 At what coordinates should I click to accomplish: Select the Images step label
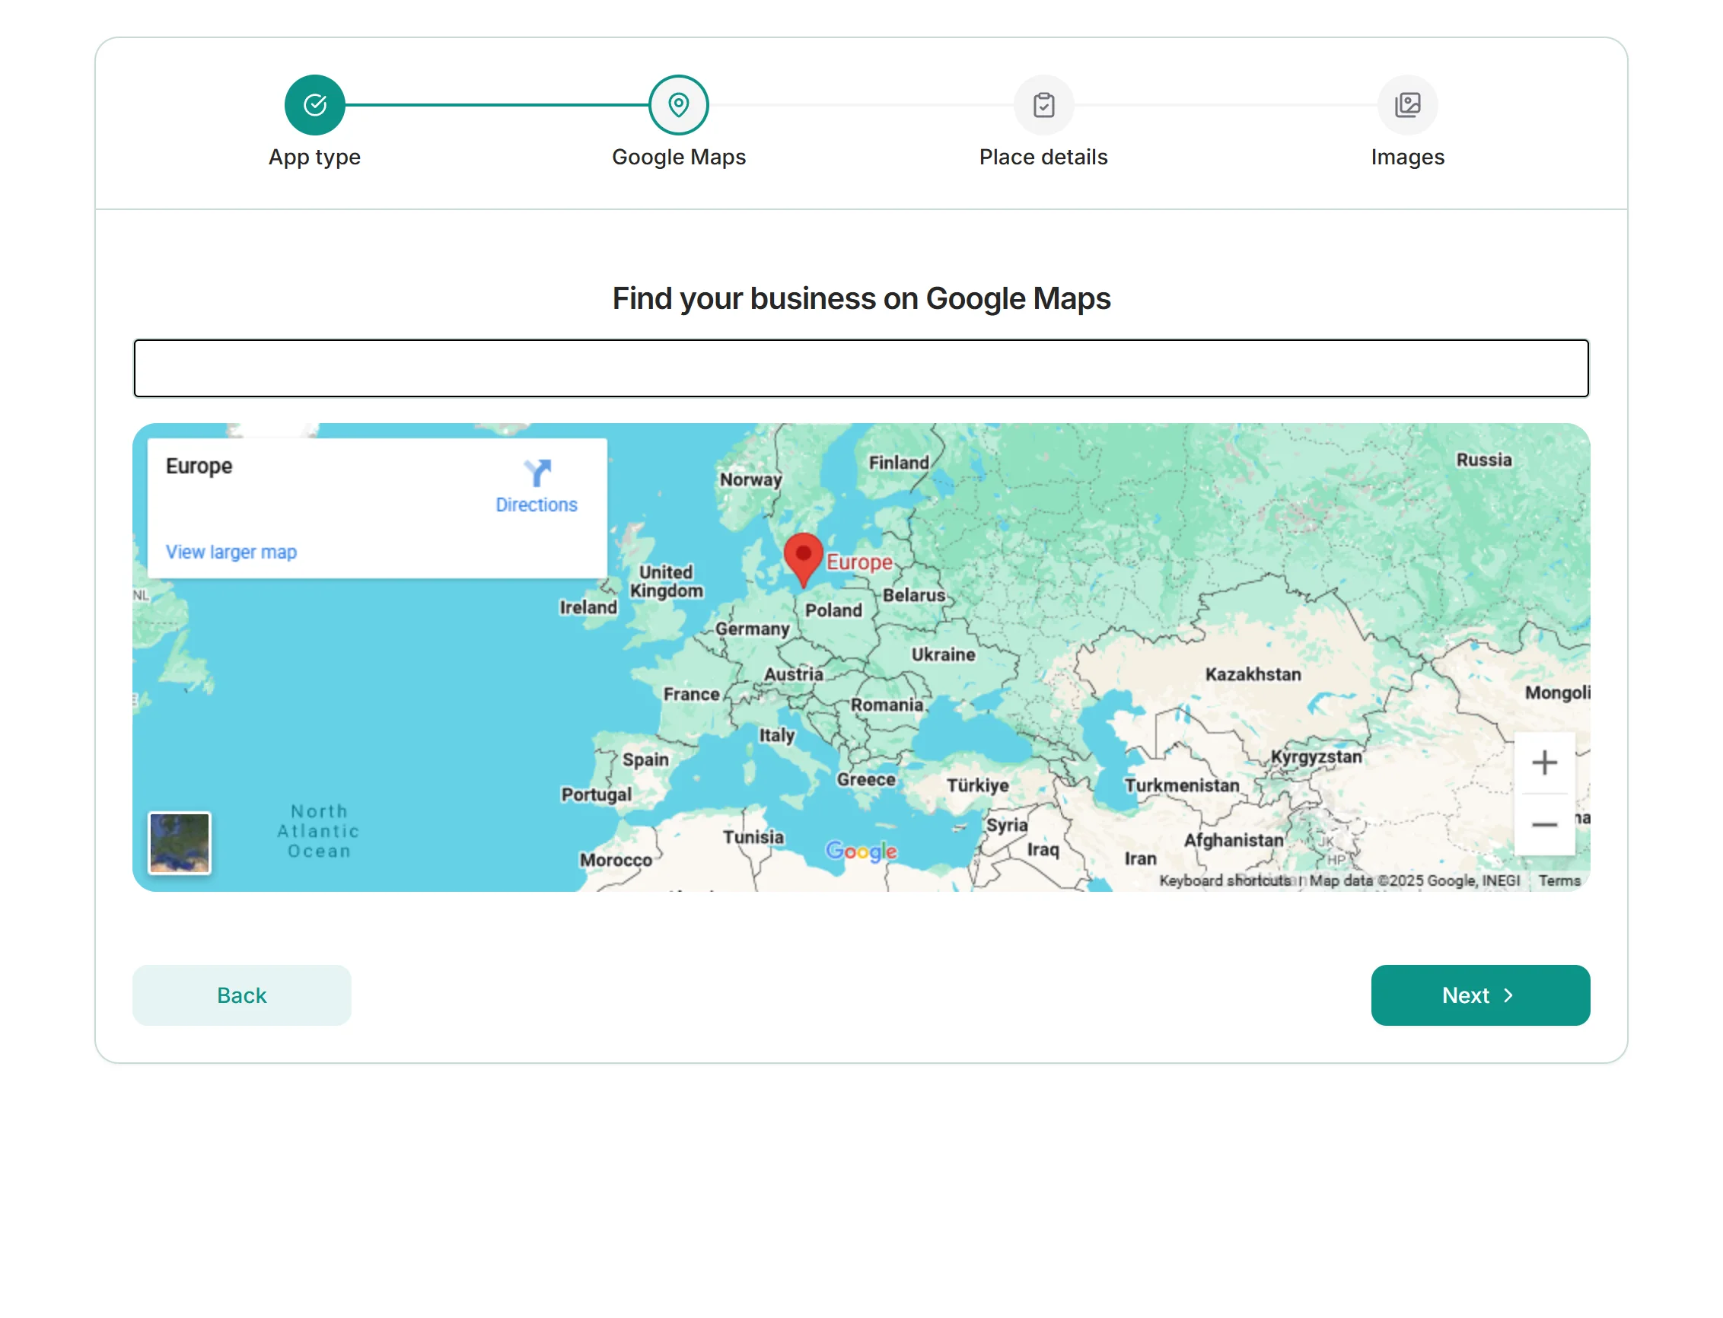coord(1407,157)
